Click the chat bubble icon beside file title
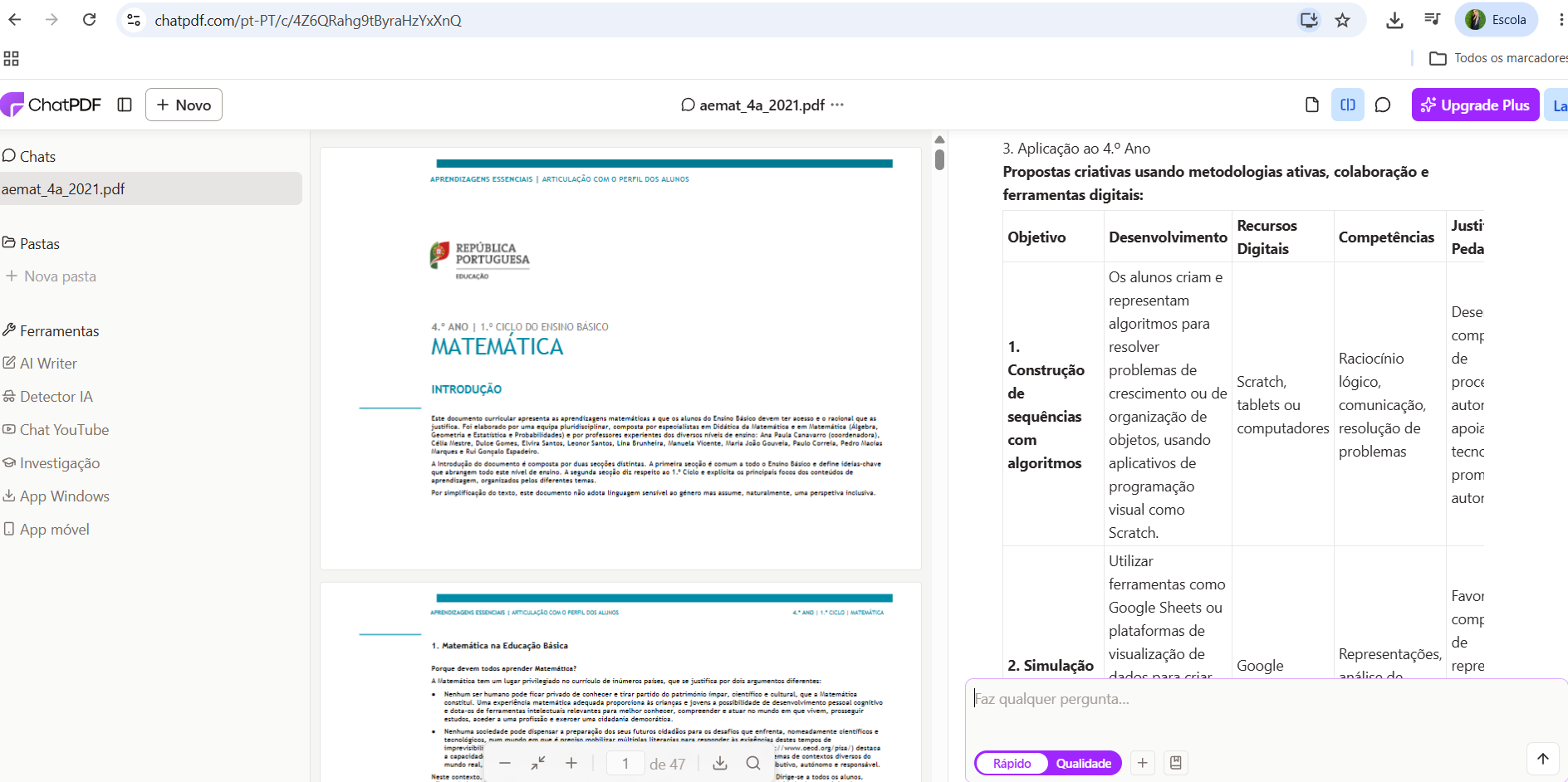This screenshot has height=782, width=1568. pos(688,105)
